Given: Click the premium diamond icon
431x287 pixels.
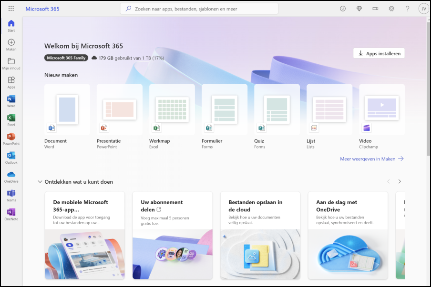Looking at the screenshot, I should (x=359, y=9).
